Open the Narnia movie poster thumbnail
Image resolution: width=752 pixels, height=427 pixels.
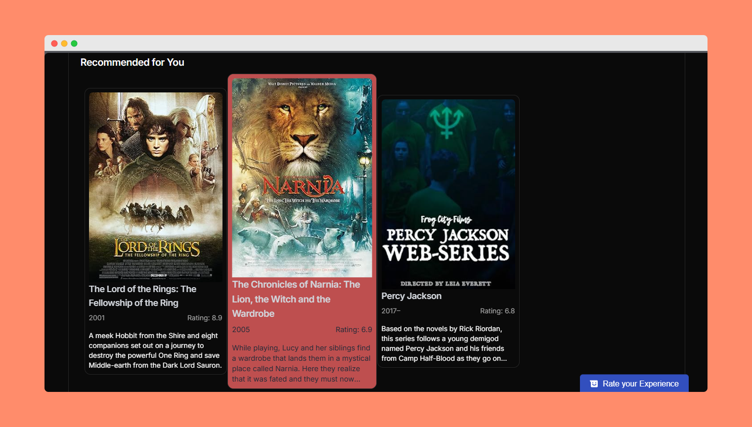pyautogui.click(x=302, y=178)
